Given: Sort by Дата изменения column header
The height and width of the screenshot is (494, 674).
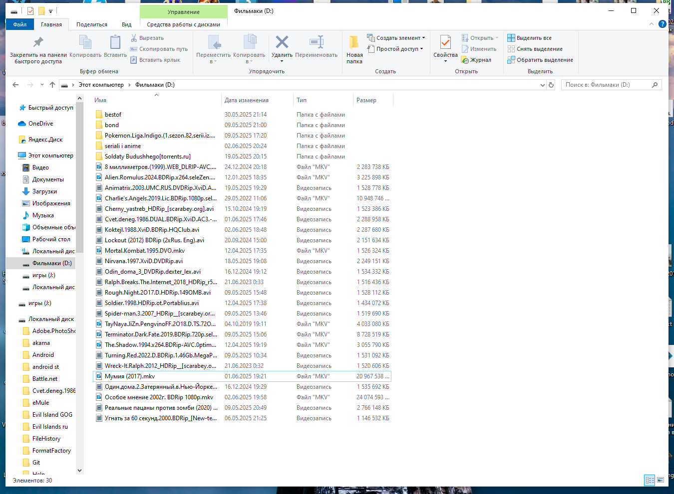Looking at the screenshot, I should click(257, 100).
